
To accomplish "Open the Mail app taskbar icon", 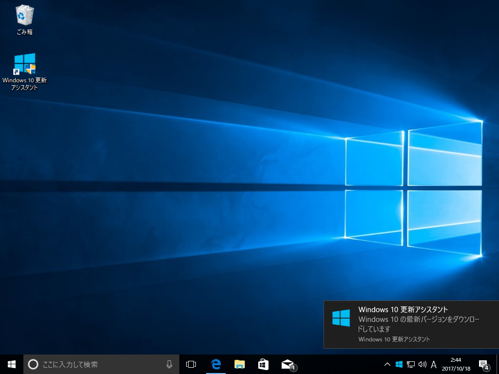I will (288, 364).
